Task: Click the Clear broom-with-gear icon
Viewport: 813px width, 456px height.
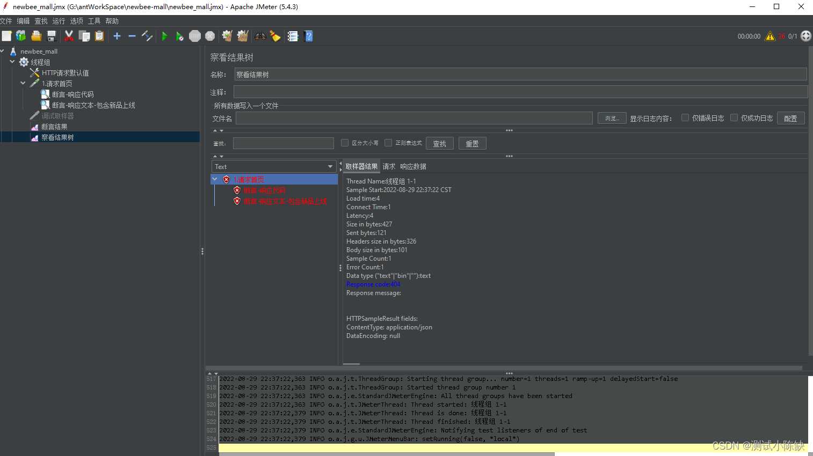Action: tap(227, 36)
